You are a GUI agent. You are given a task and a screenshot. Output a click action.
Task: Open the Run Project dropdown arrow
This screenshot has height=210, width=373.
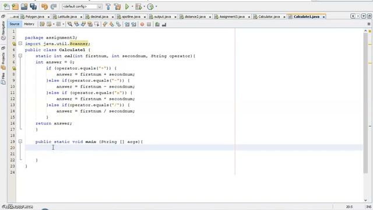[x=132, y=6]
